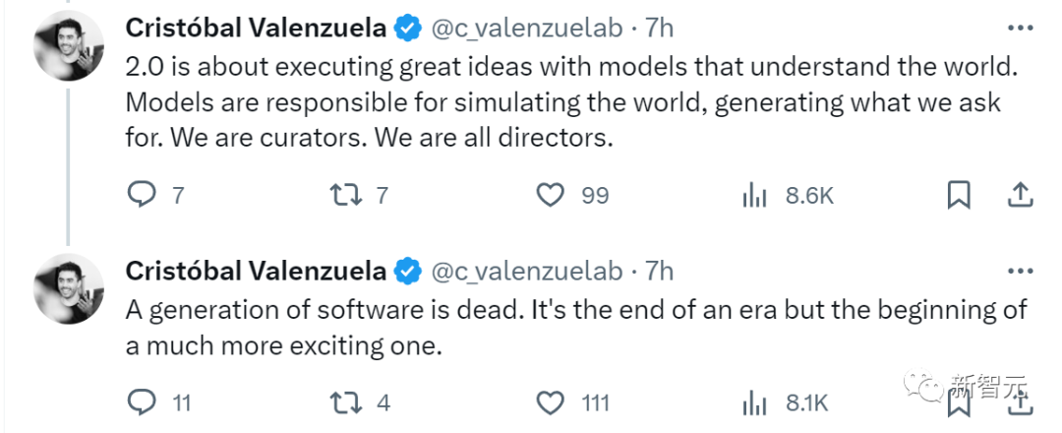The height and width of the screenshot is (433, 1062).
Task: View analytics showing 8.6K views
Action: tap(754, 195)
